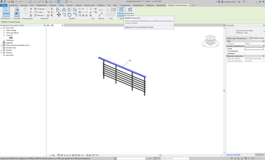Click the horizontal scrollbar thumb in the view
The height and width of the screenshot is (160, 265).
click(160, 155)
